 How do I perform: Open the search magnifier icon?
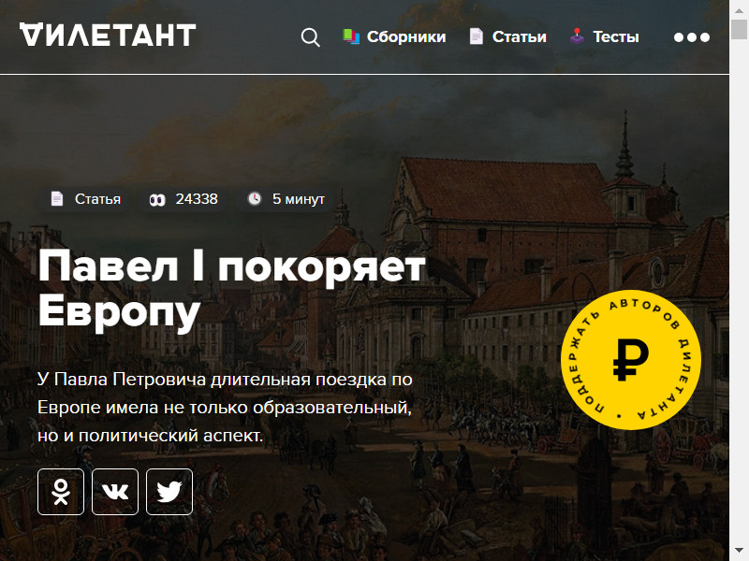[x=311, y=37]
